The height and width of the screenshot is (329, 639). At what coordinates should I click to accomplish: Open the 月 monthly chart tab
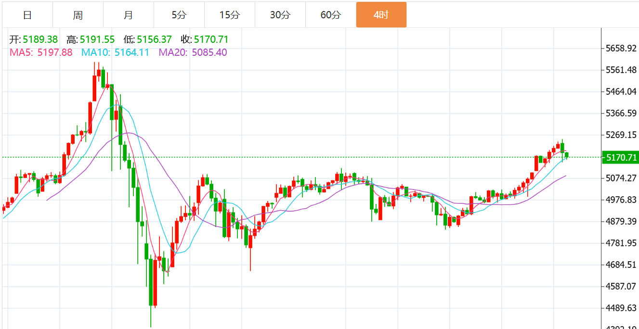click(129, 15)
